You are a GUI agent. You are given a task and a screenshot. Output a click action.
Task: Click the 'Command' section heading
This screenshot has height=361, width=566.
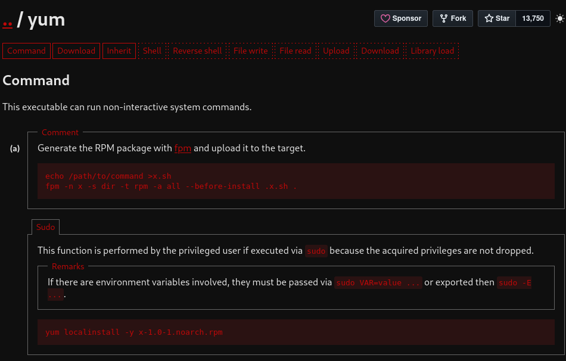[x=36, y=80]
